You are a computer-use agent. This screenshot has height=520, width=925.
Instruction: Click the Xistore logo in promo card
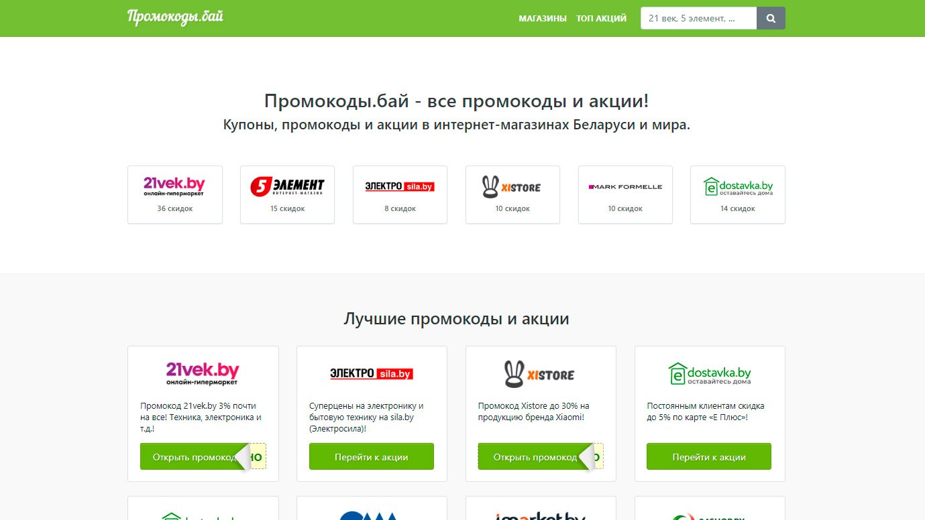coord(541,373)
